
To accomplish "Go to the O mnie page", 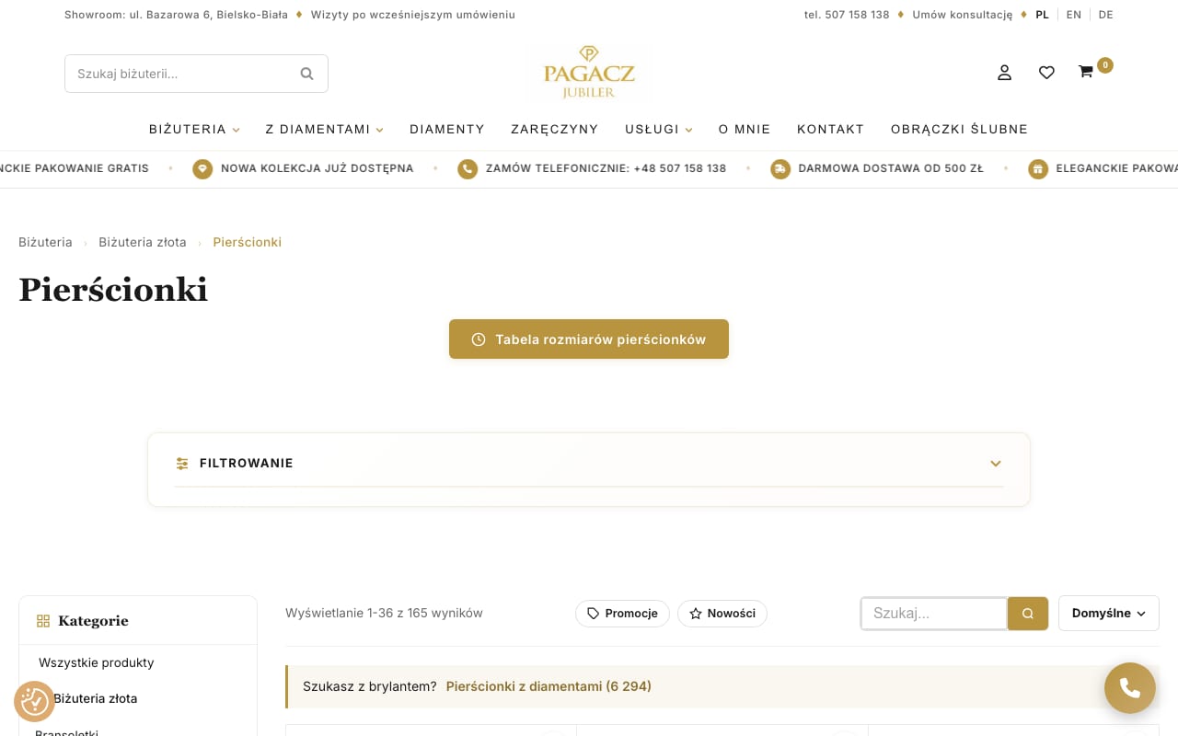I will pos(745,130).
